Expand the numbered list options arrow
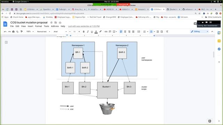Screen dimensions: 223x125 click(148, 32)
